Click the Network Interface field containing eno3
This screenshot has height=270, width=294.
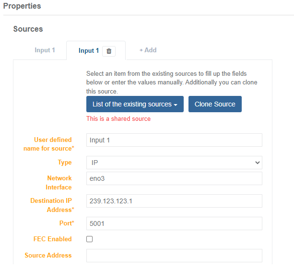click(x=174, y=178)
